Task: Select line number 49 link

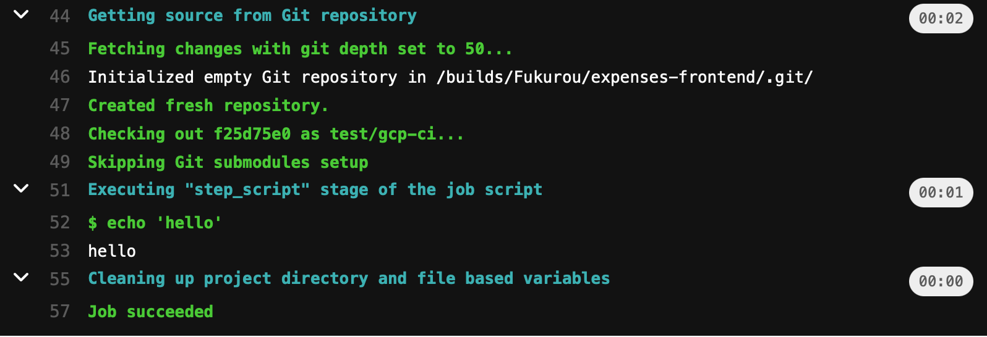Action: (60, 162)
